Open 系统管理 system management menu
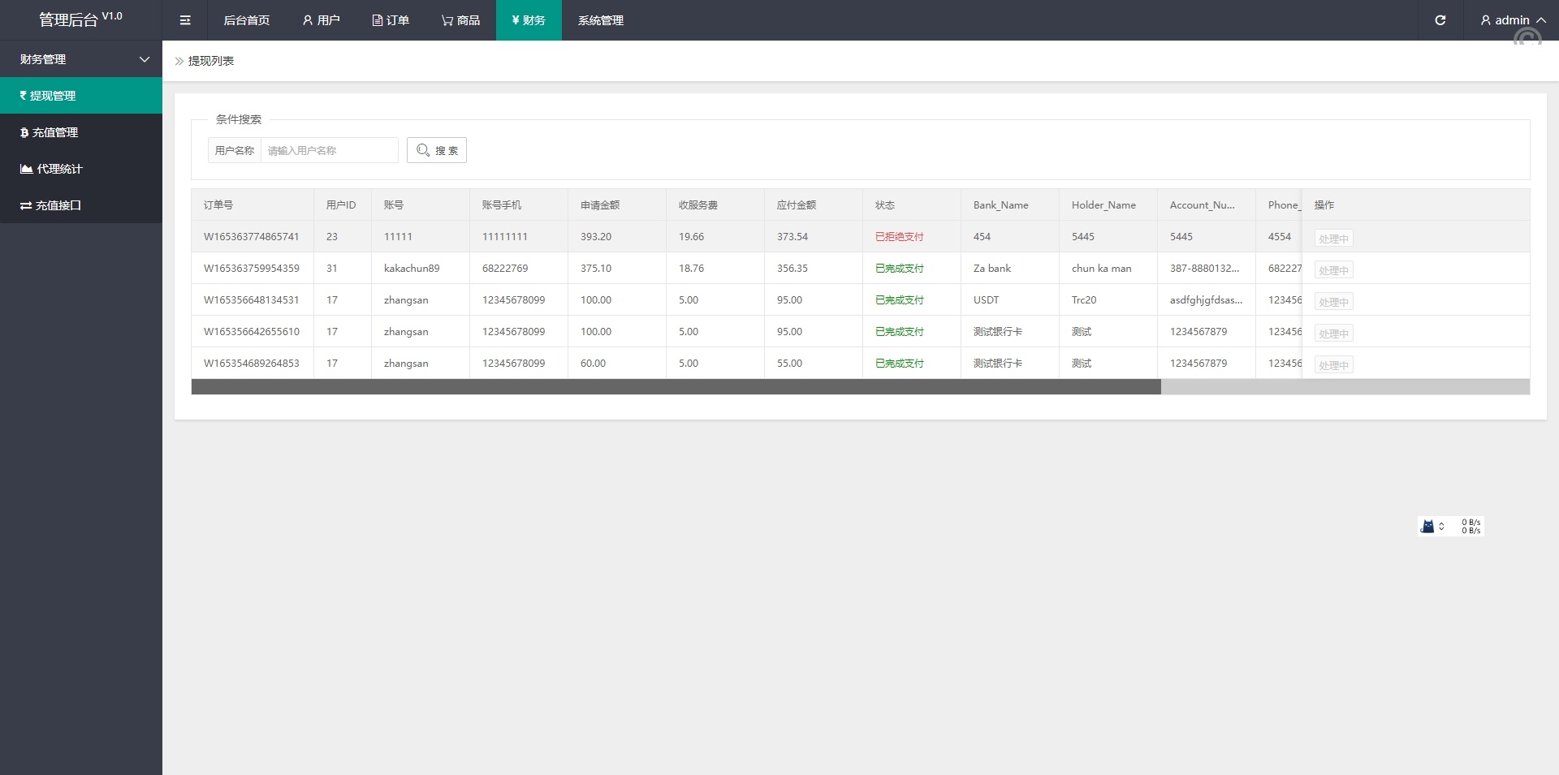 tap(601, 20)
